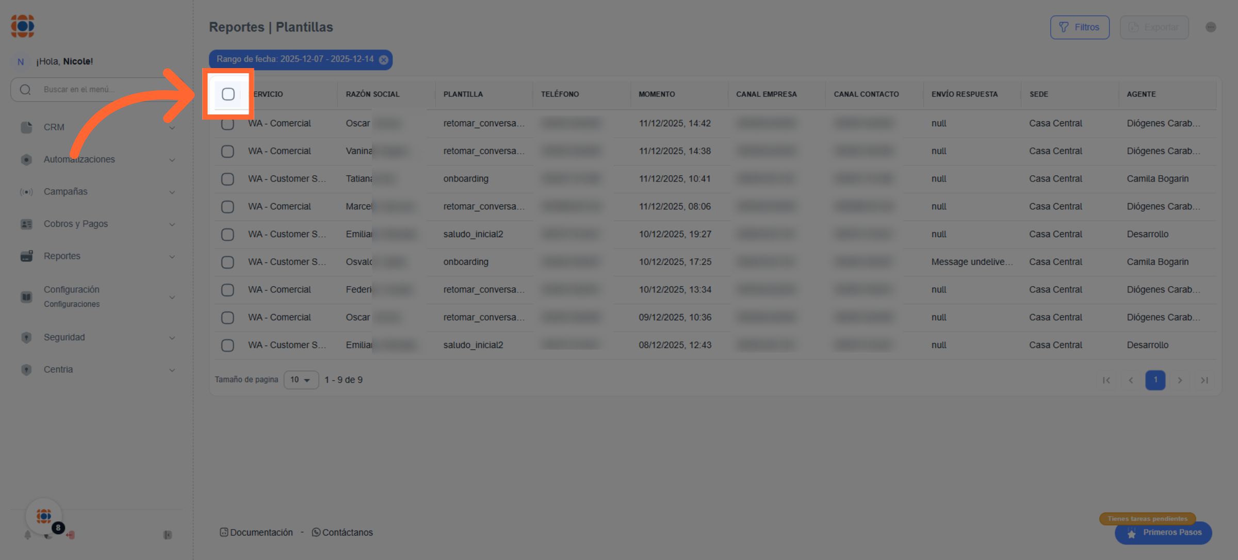Click the notifications bell icon
This screenshot has width=1238, height=560.
pyautogui.click(x=27, y=535)
